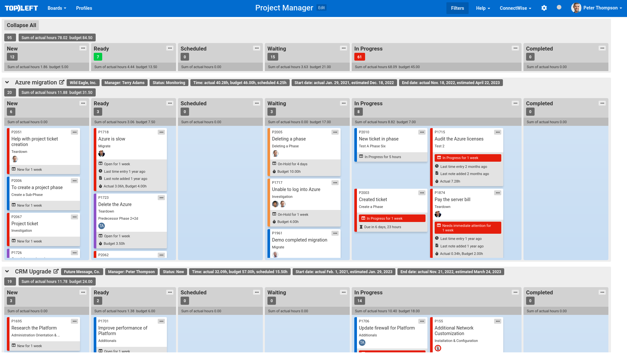This screenshot has height=354, width=627.
Task: Click Future Message, Co. company tag
Action: click(x=82, y=272)
